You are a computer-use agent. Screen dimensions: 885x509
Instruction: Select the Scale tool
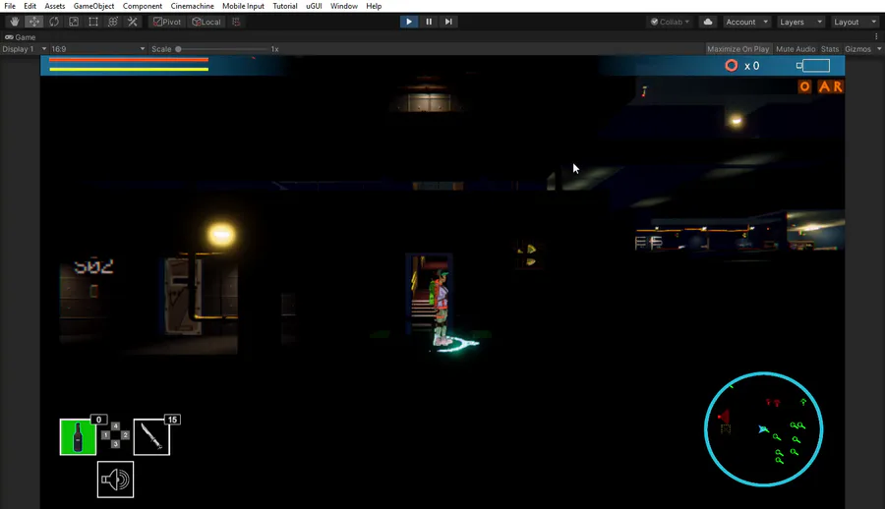(x=74, y=22)
